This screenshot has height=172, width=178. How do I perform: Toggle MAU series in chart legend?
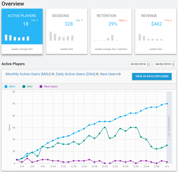[10, 86]
